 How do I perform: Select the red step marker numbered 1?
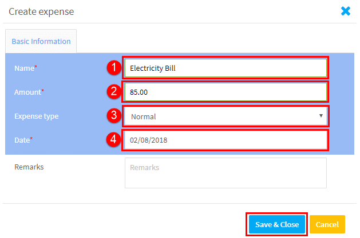[114, 68]
